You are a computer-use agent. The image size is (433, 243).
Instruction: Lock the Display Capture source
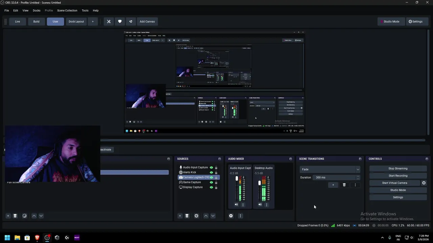[x=216, y=187]
